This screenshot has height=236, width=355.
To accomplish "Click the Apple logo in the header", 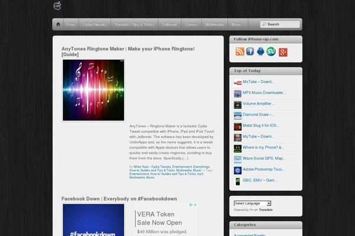I will [x=57, y=6].
